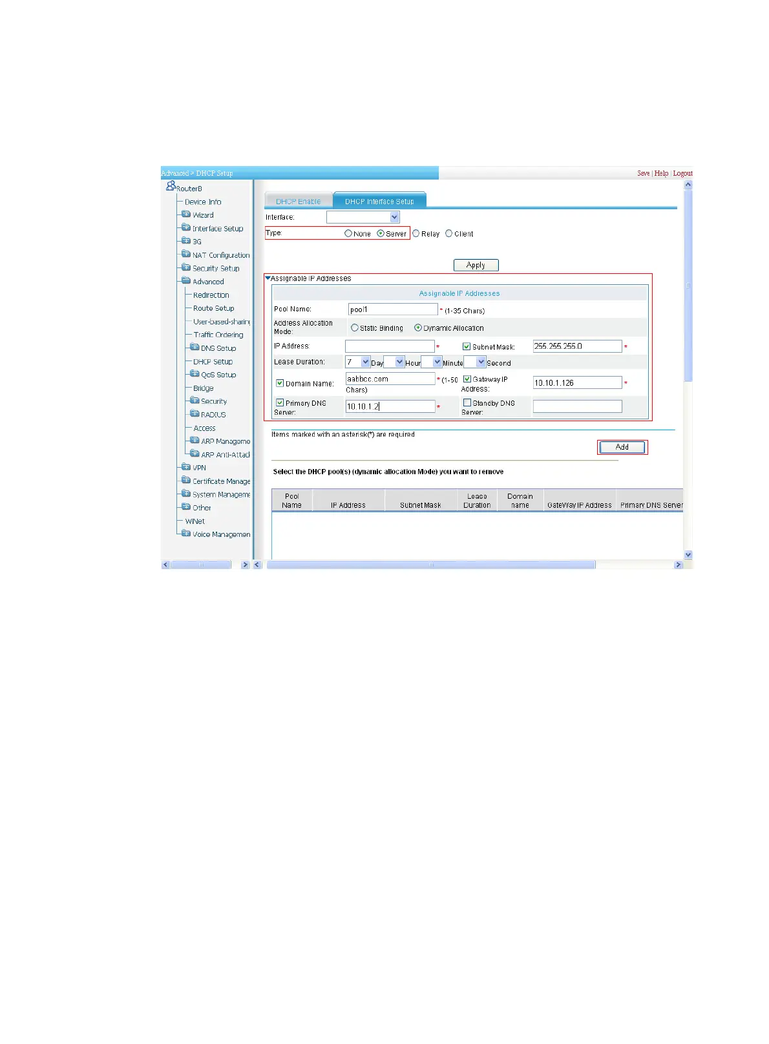Open Redirection under Advanced
This screenshot has height=1044, width=769.
tap(211, 295)
